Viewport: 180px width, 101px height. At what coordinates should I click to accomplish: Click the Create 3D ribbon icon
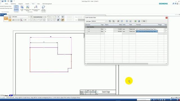22,8
